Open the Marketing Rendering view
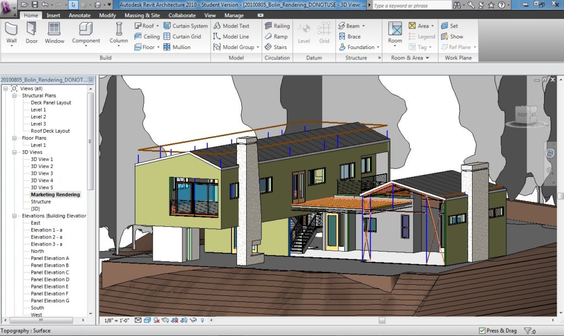This screenshot has width=564, height=336. (55, 194)
